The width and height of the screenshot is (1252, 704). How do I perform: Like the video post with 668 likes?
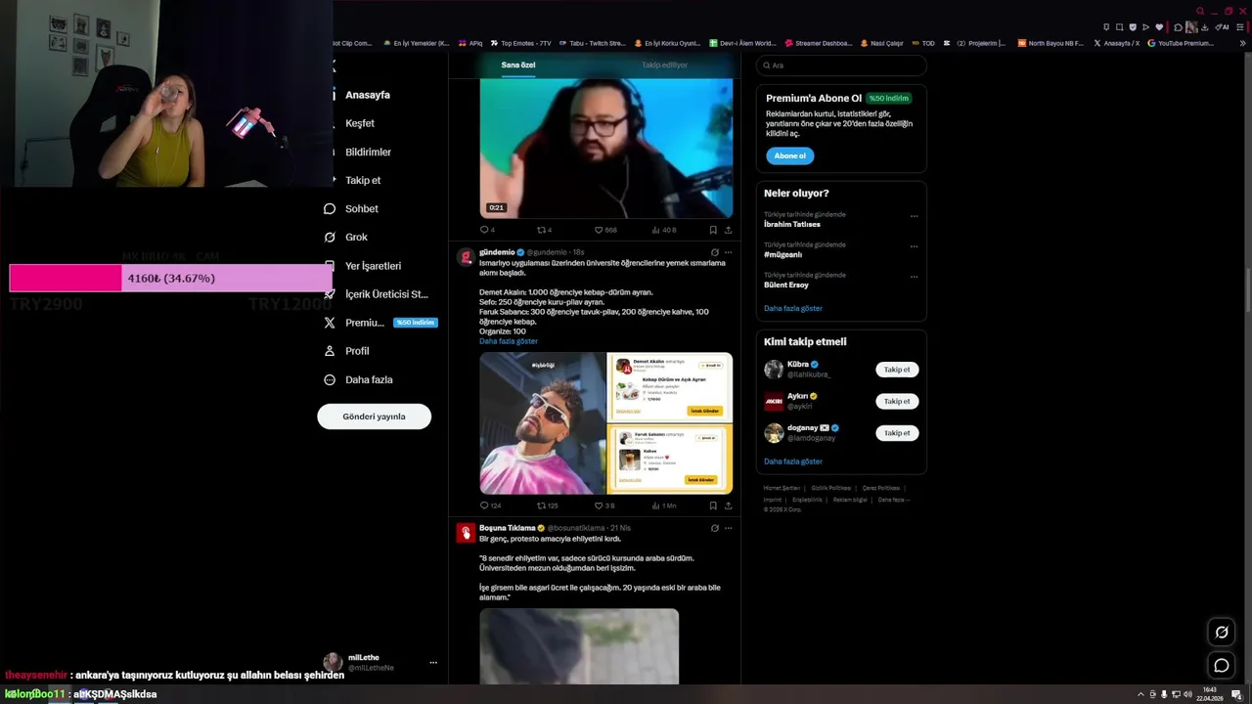click(x=605, y=230)
